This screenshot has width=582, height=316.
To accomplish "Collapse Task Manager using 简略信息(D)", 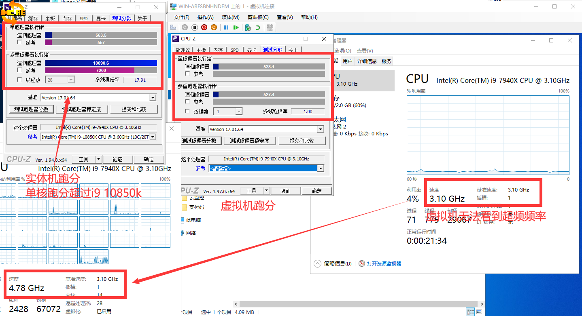I will [333, 263].
